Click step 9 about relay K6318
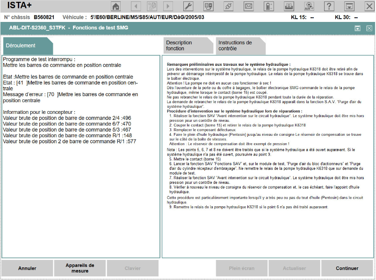 tap(249, 207)
